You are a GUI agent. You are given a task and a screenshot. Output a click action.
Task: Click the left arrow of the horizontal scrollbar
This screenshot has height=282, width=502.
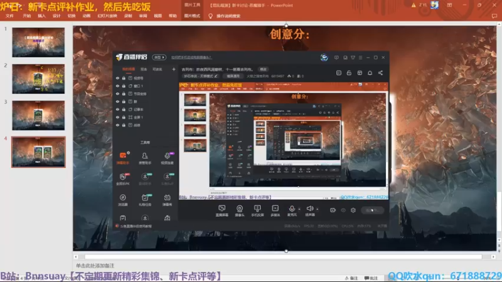(76, 257)
